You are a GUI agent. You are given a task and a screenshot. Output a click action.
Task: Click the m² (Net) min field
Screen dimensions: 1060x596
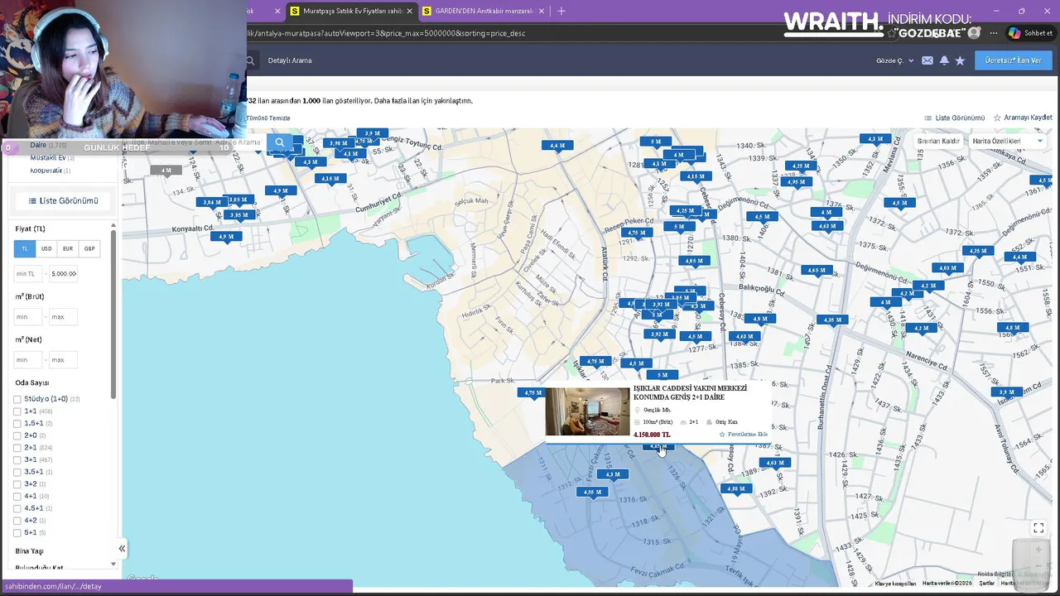click(x=27, y=360)
